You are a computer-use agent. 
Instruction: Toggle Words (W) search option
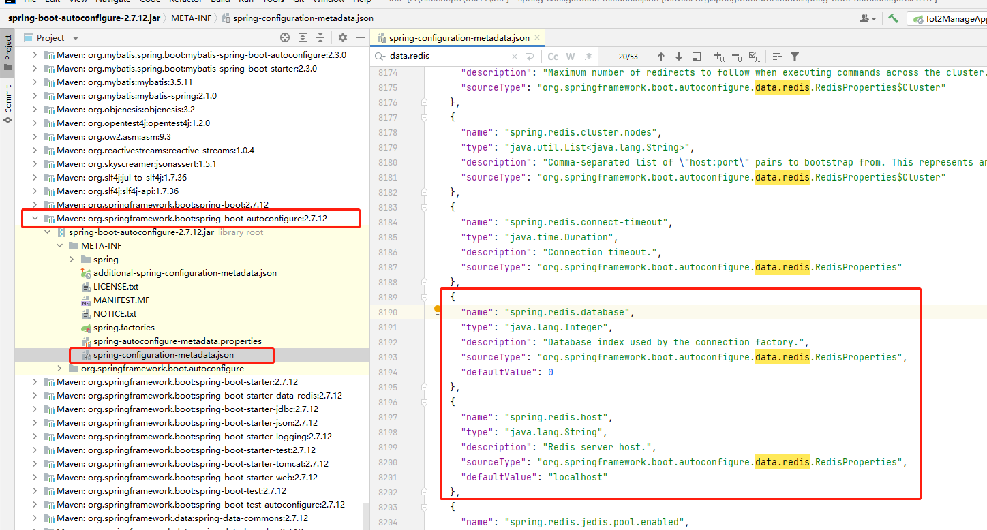[571, 57]
